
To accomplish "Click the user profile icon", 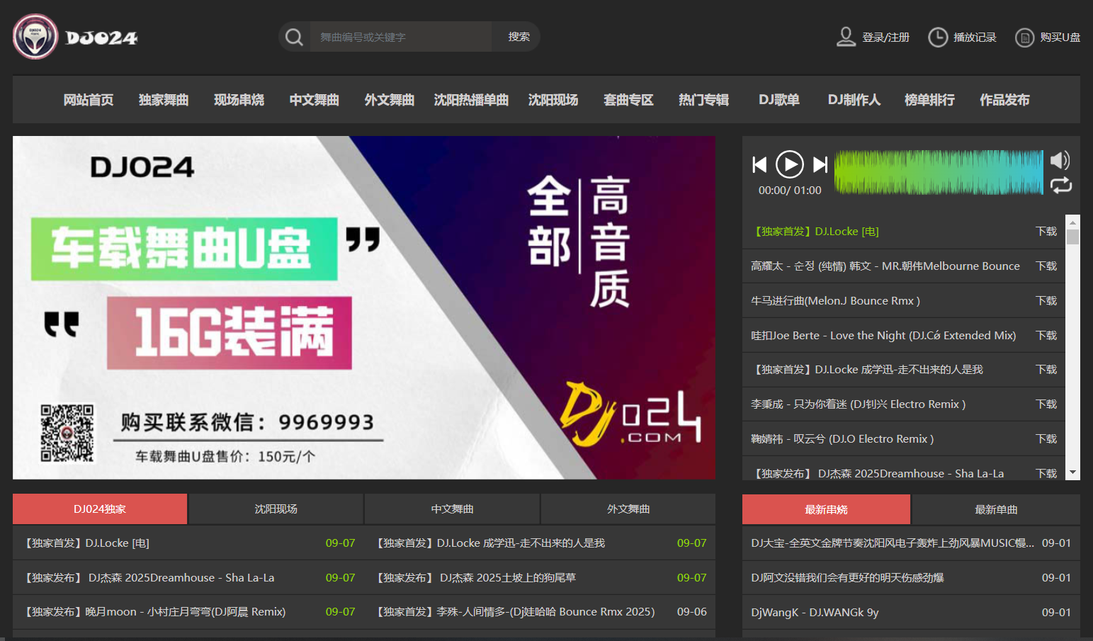I will (846, 37).
